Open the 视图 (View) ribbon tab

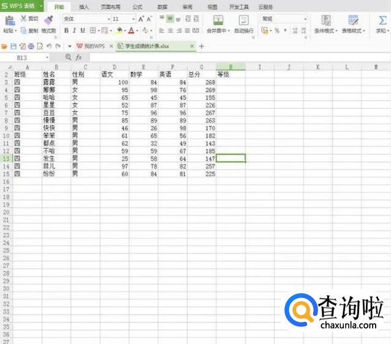pos(212,7)
